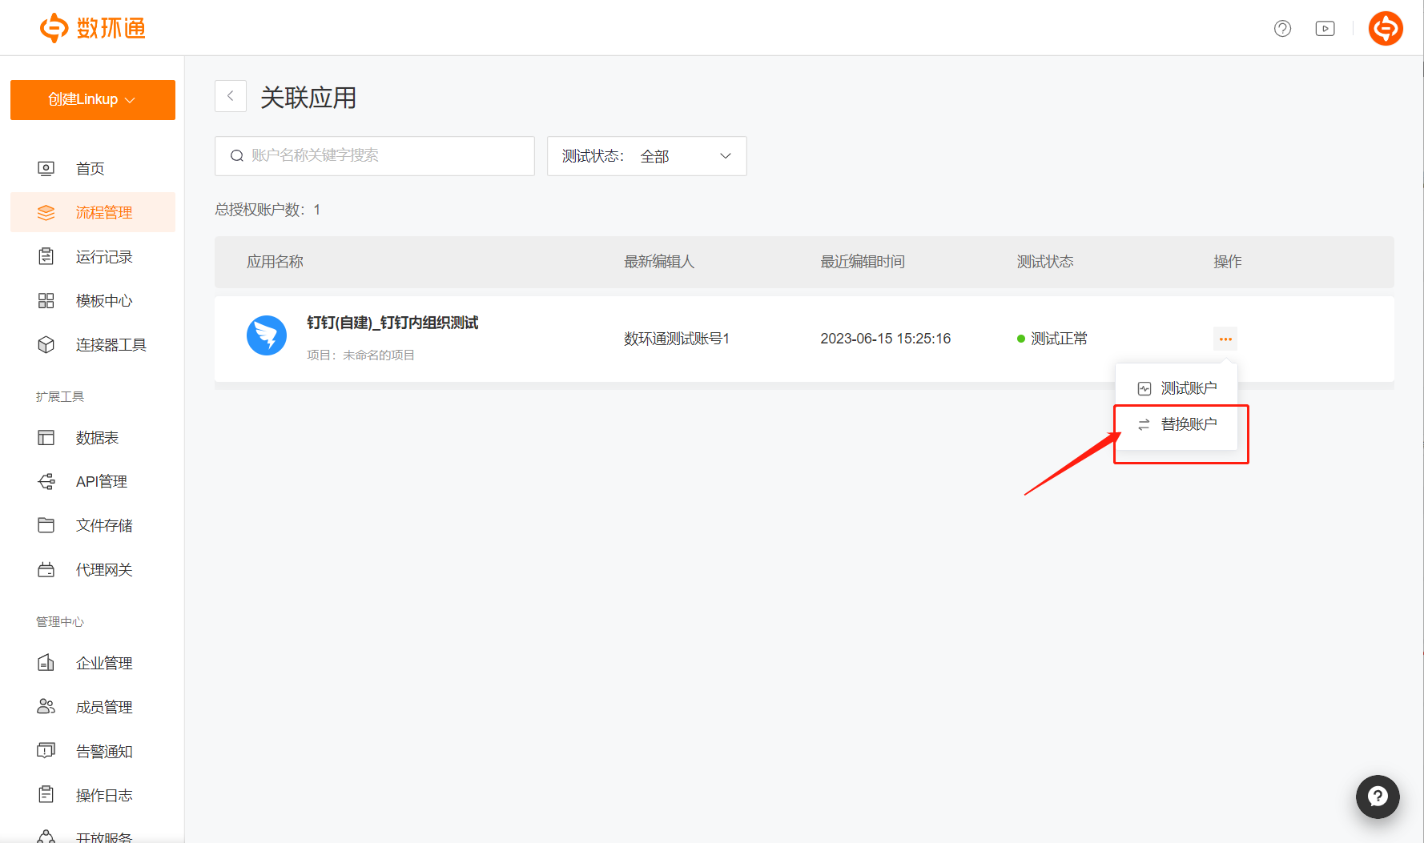
Task: Go to 首页 in the sidebar
Action: 90,169
